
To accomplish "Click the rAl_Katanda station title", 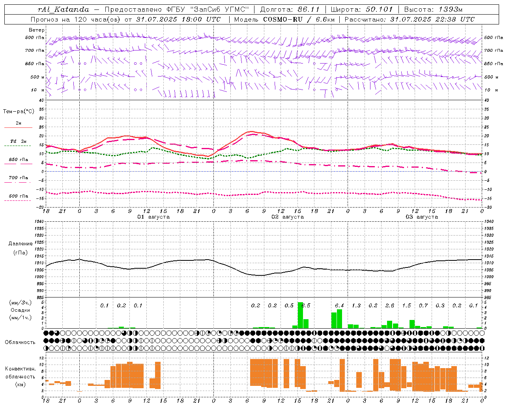I will click(x=64, y=9).
